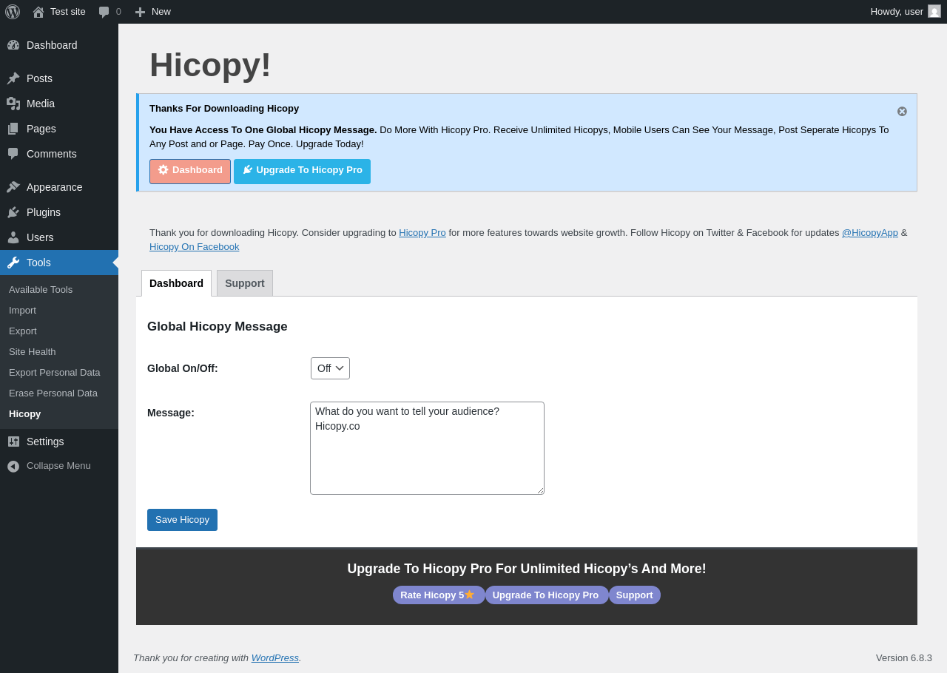This screenshot has height=673, width=947.
Task: Click the Tools wrench icon
Action: pyautogui.click(x=13, y=263)
